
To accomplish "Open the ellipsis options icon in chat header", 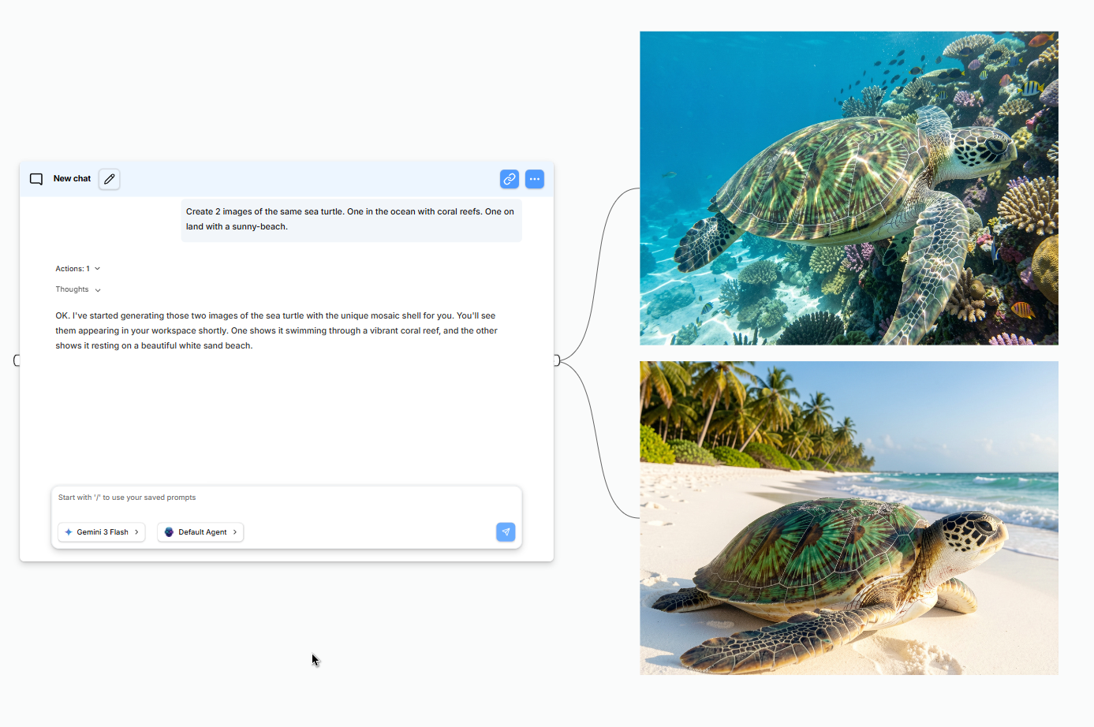I will tap(534, 179).
